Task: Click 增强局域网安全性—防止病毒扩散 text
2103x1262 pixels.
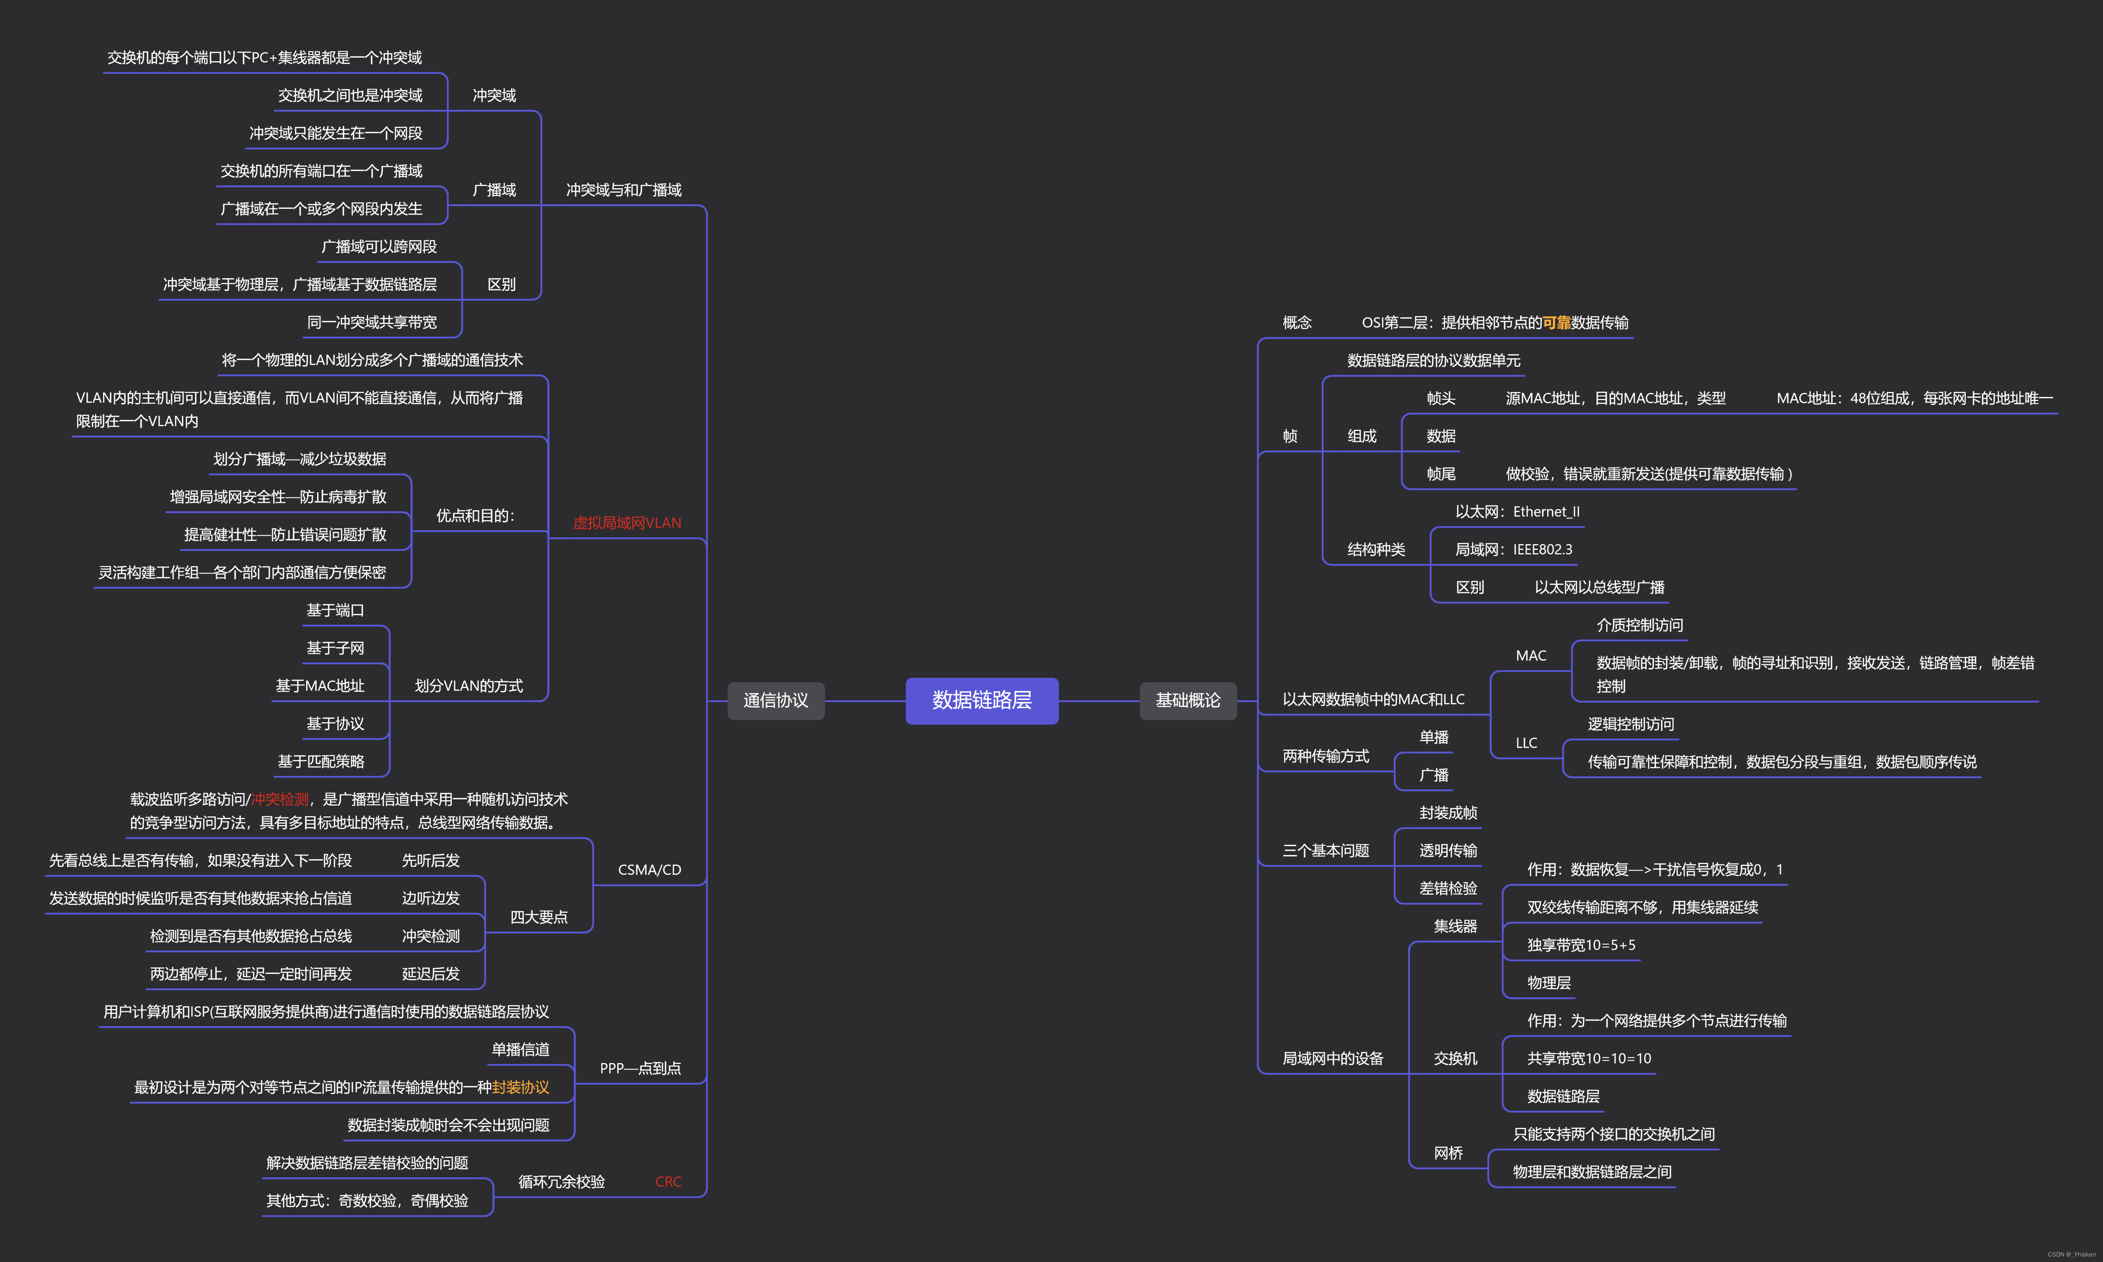Action: (x=278, y=496)
